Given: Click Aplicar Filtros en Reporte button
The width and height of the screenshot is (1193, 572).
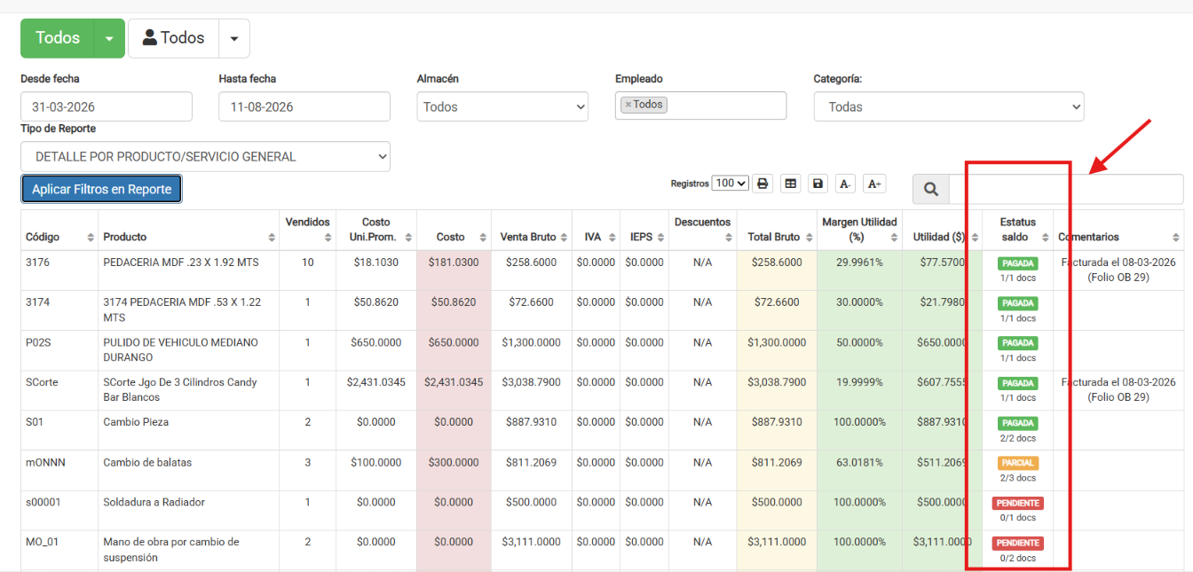Looking at the screenshot, I should click(x=101, y=189).
